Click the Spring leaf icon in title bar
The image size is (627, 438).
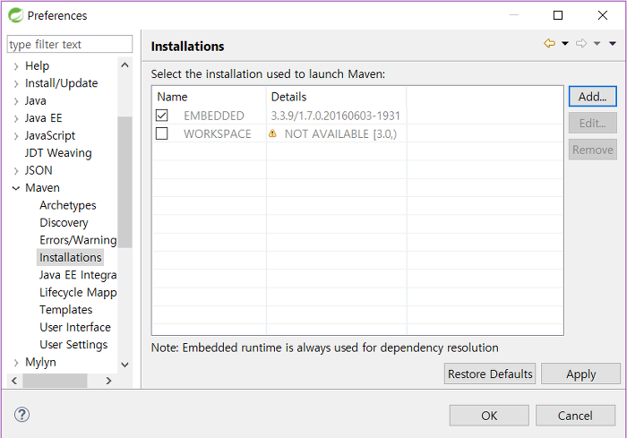point(15,15)
